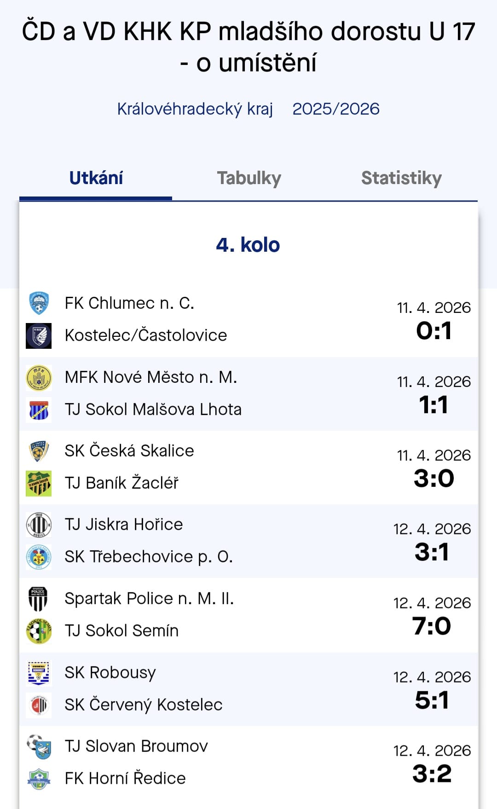Open MFK Nové Město n. M. logo
The height and width of the screenshot is (809, 497).
tap(39, 377)
